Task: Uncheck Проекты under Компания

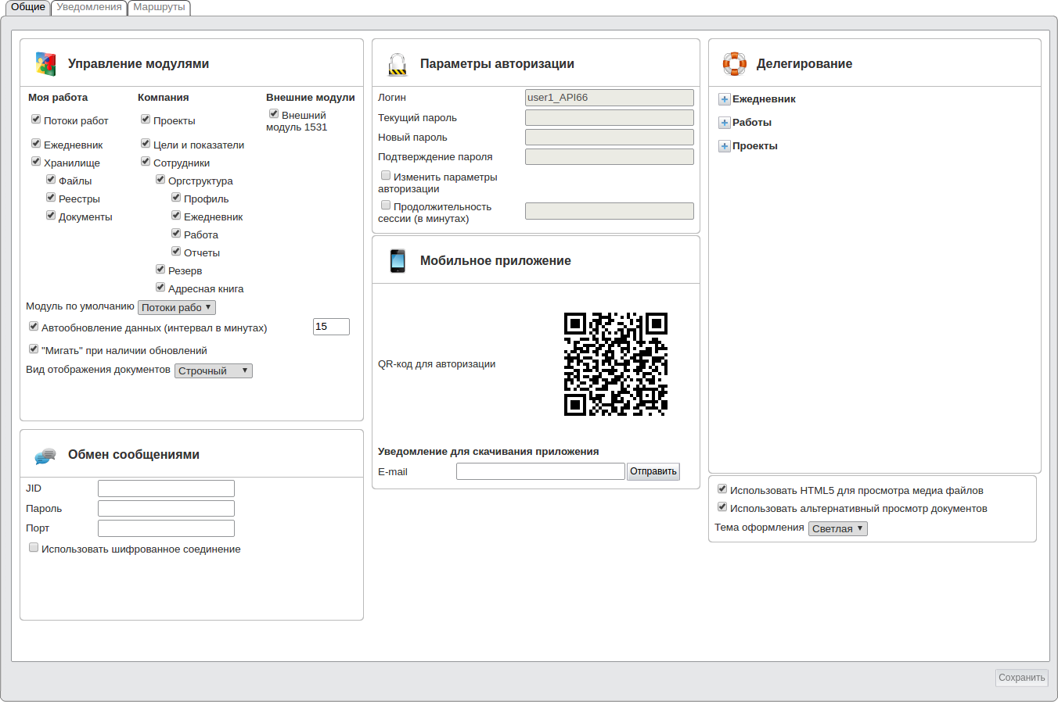Action: click(x=146, y=119)
